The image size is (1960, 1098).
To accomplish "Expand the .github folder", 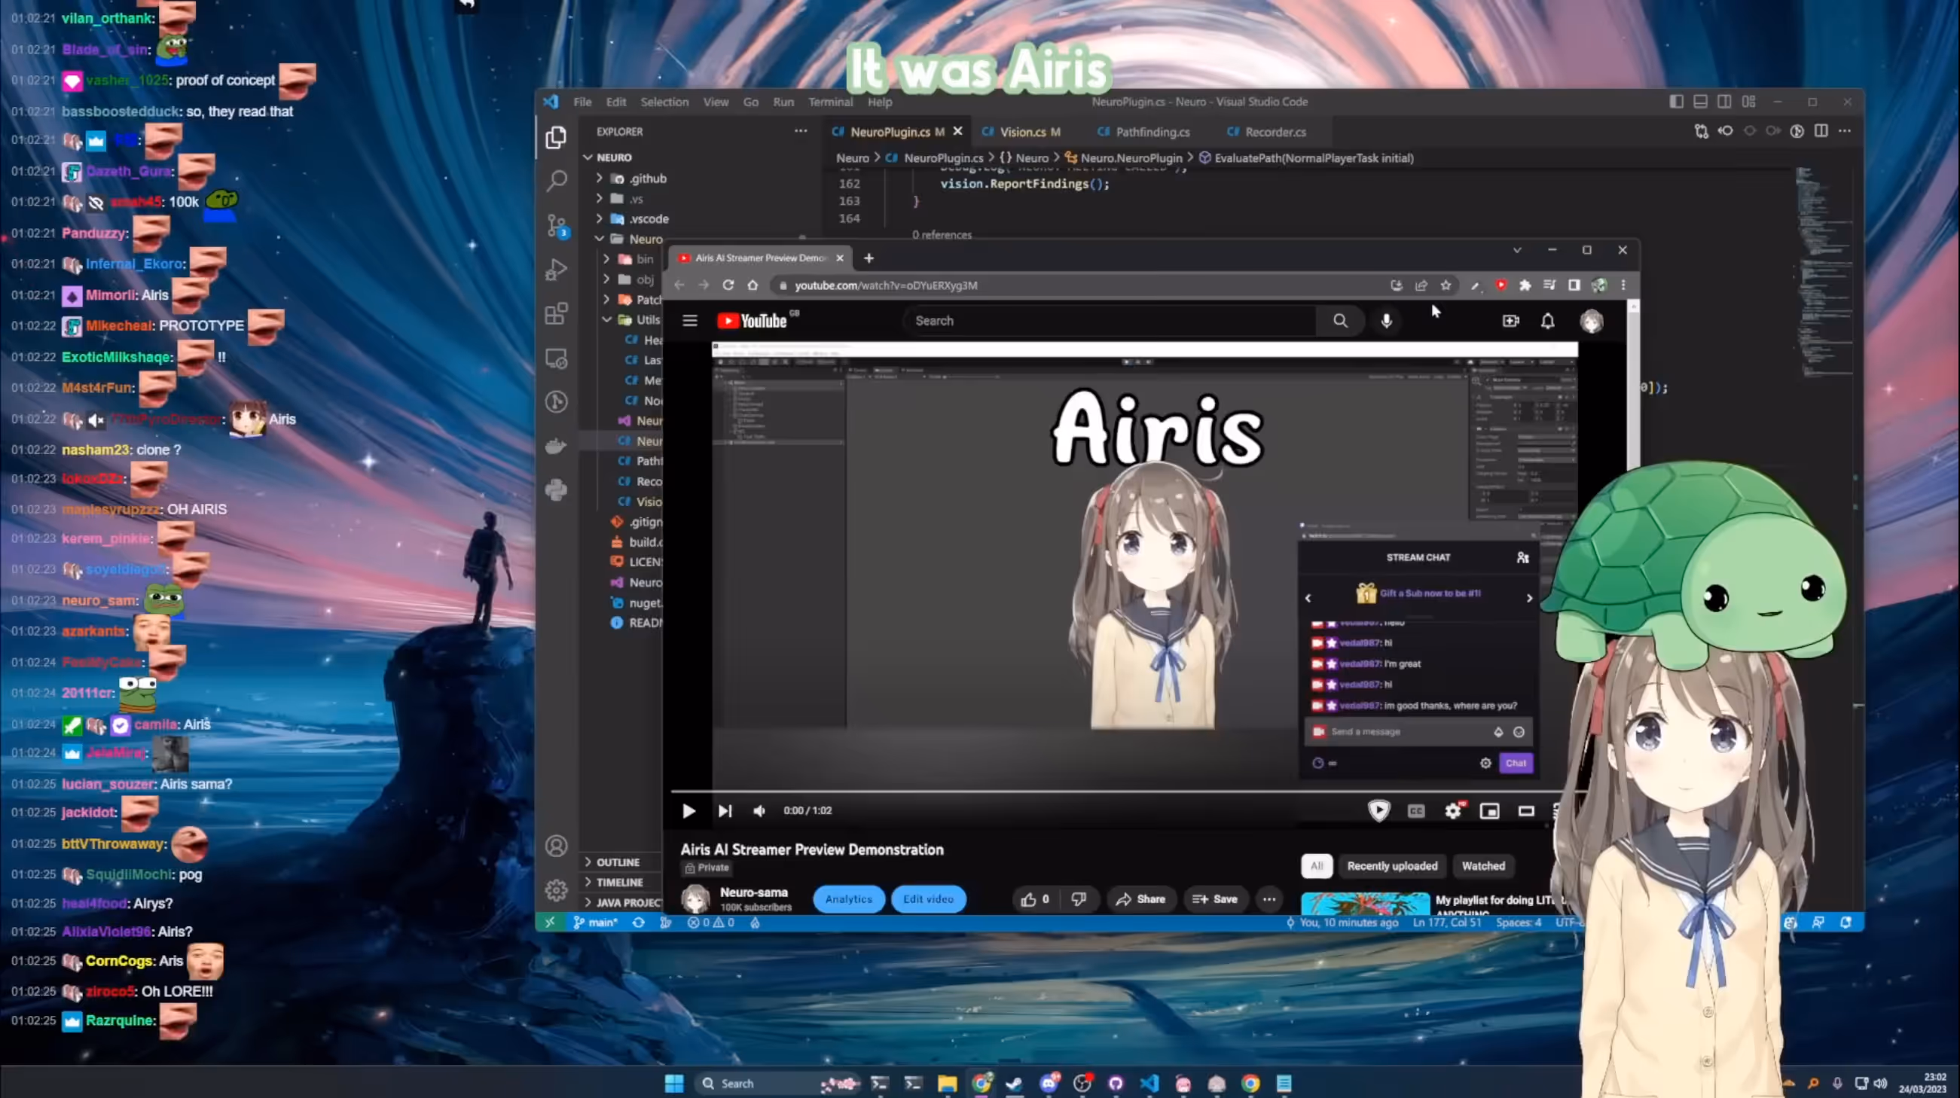I will [x=600, y=178].
